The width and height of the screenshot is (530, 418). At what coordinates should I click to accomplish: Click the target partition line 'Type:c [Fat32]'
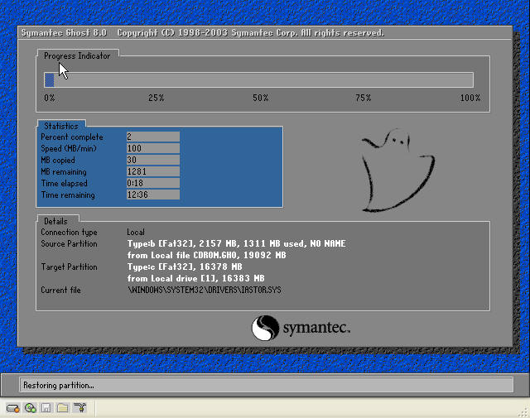185,267
